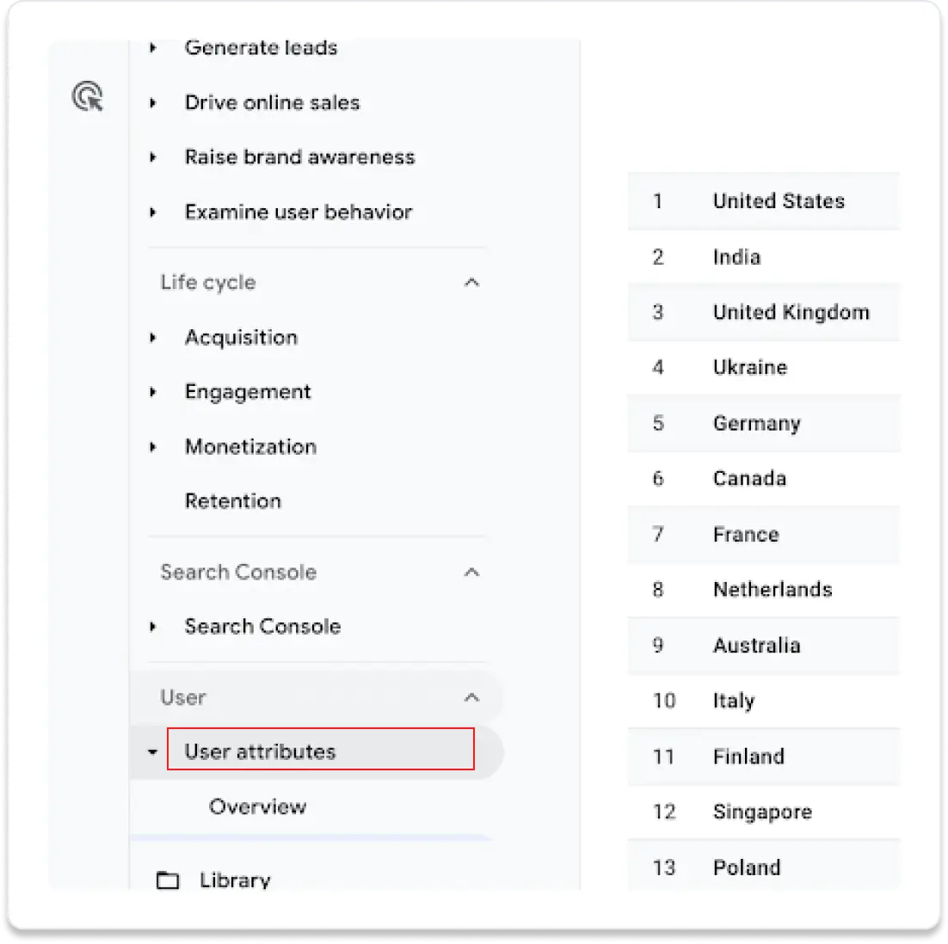Open the User attributes menu item
The image size is (948, 944).
[x=260, y=751]
